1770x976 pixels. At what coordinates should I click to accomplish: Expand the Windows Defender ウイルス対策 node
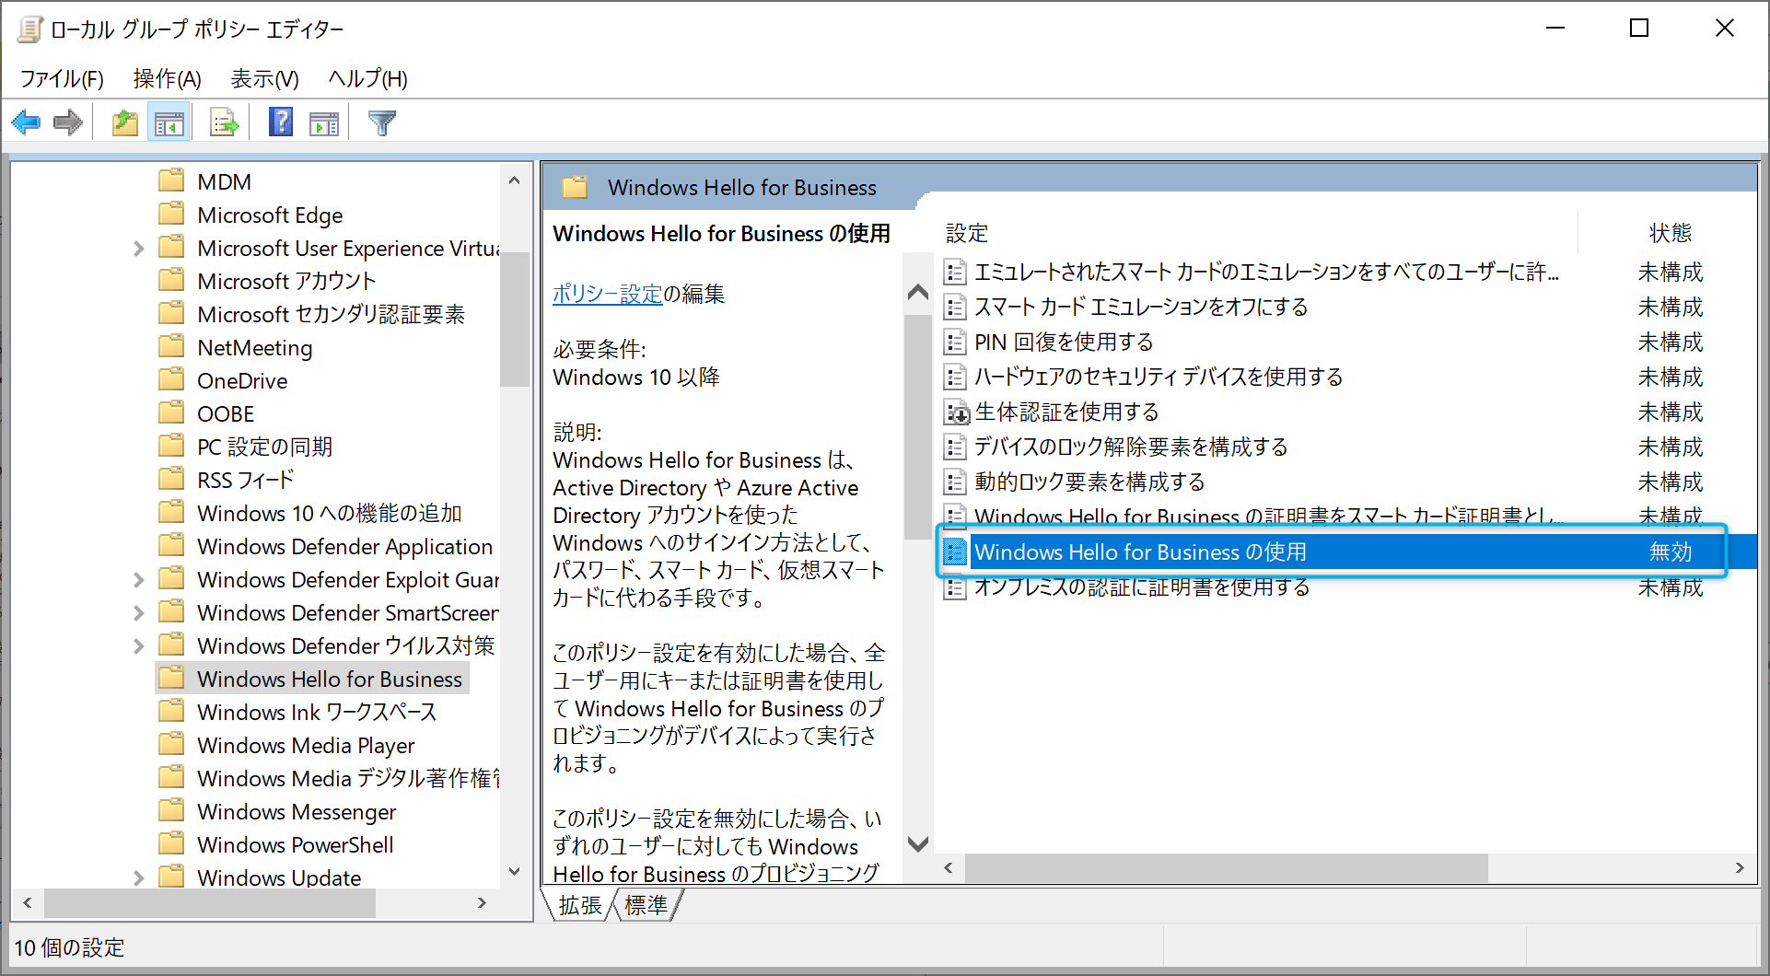138,645
